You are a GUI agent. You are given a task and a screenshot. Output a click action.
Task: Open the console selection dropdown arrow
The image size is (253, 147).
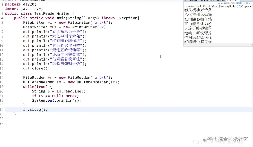(x=249, y=3)
